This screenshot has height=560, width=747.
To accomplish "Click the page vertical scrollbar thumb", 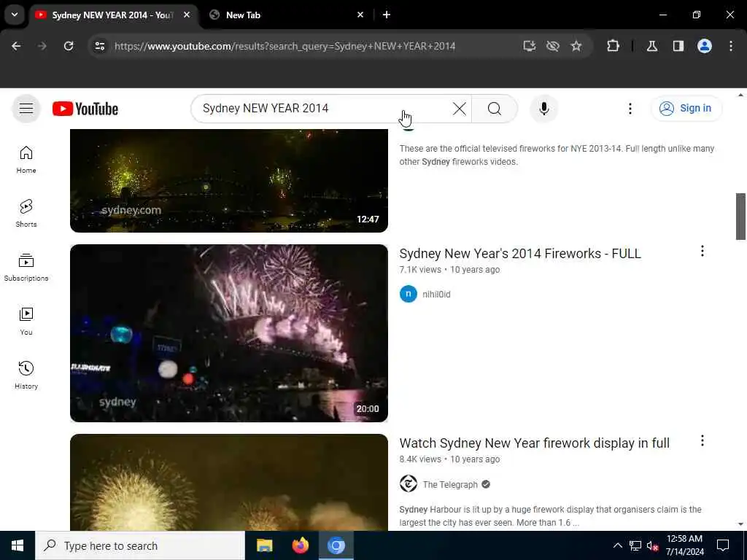I will 740,217.
